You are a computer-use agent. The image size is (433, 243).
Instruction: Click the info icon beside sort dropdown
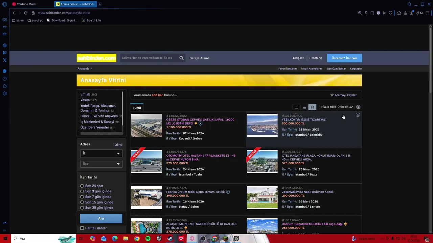(358, 107)
